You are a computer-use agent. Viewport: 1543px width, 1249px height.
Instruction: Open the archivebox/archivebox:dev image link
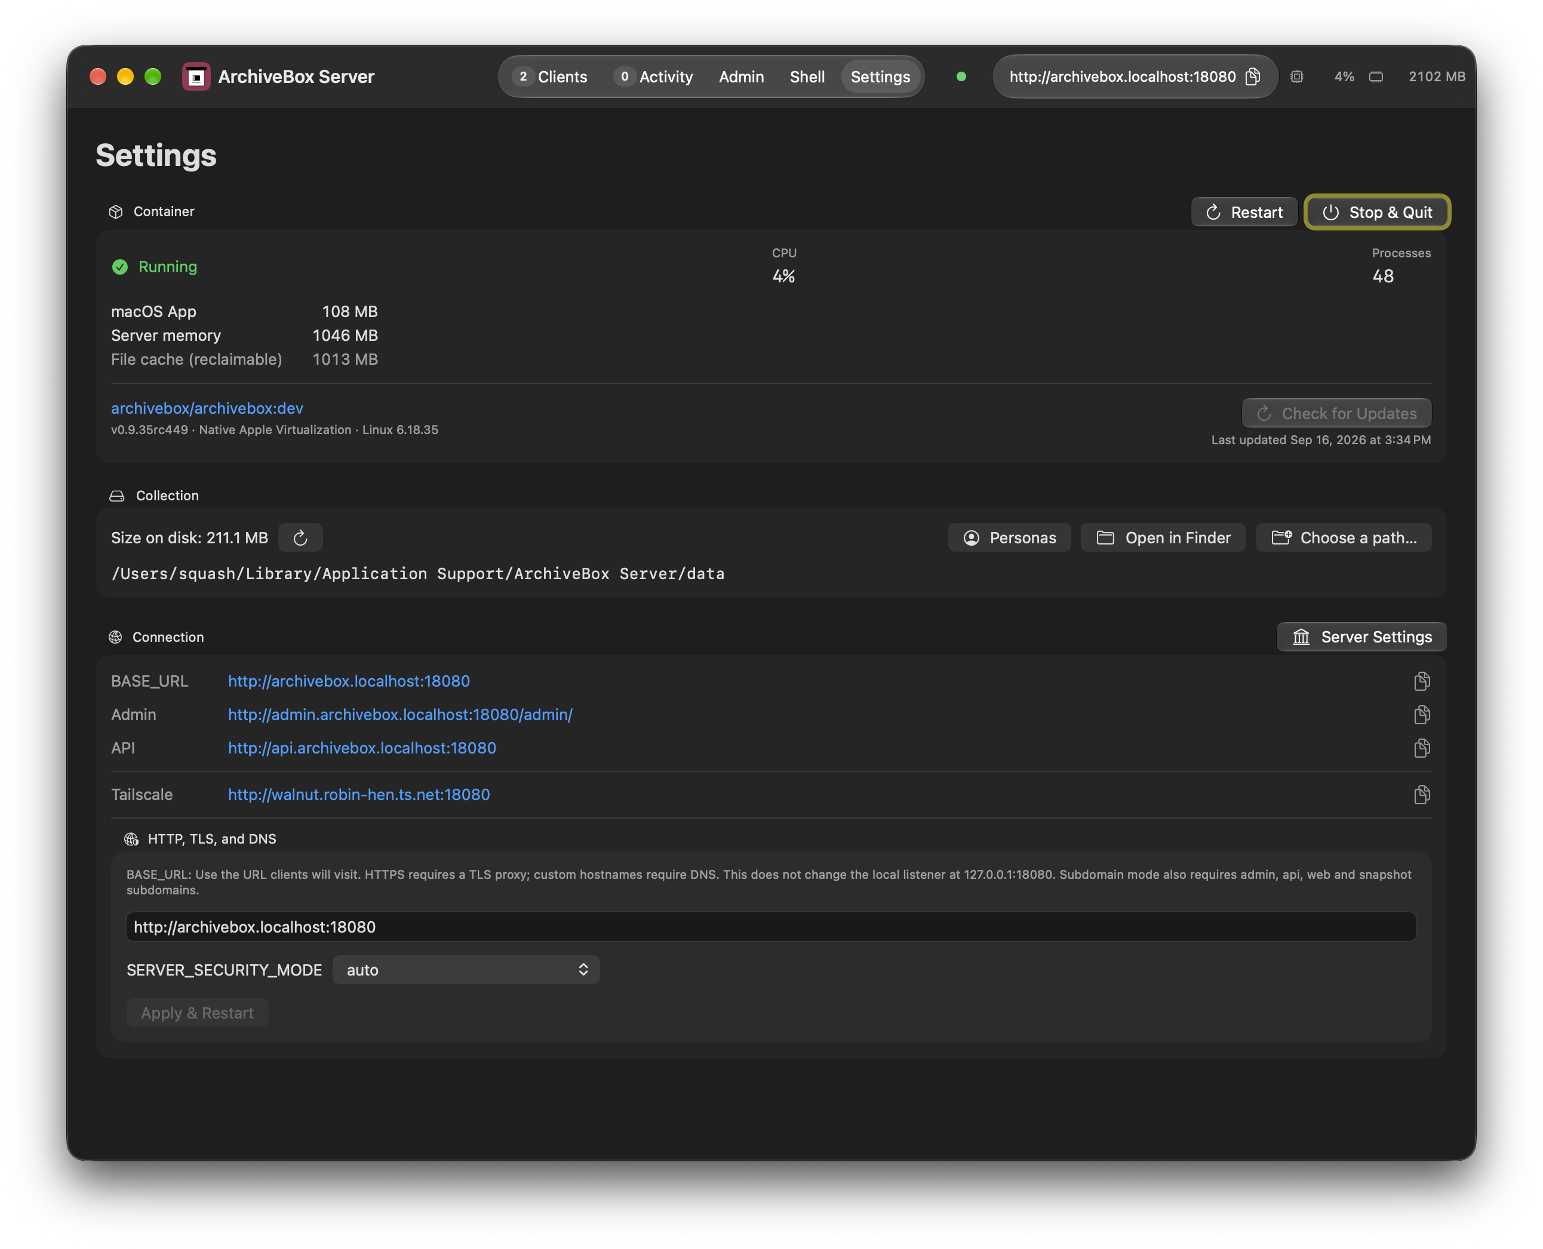click(207, 408)
